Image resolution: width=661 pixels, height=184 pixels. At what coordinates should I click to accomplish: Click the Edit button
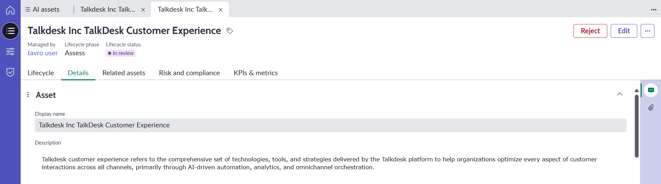(623, 31)
